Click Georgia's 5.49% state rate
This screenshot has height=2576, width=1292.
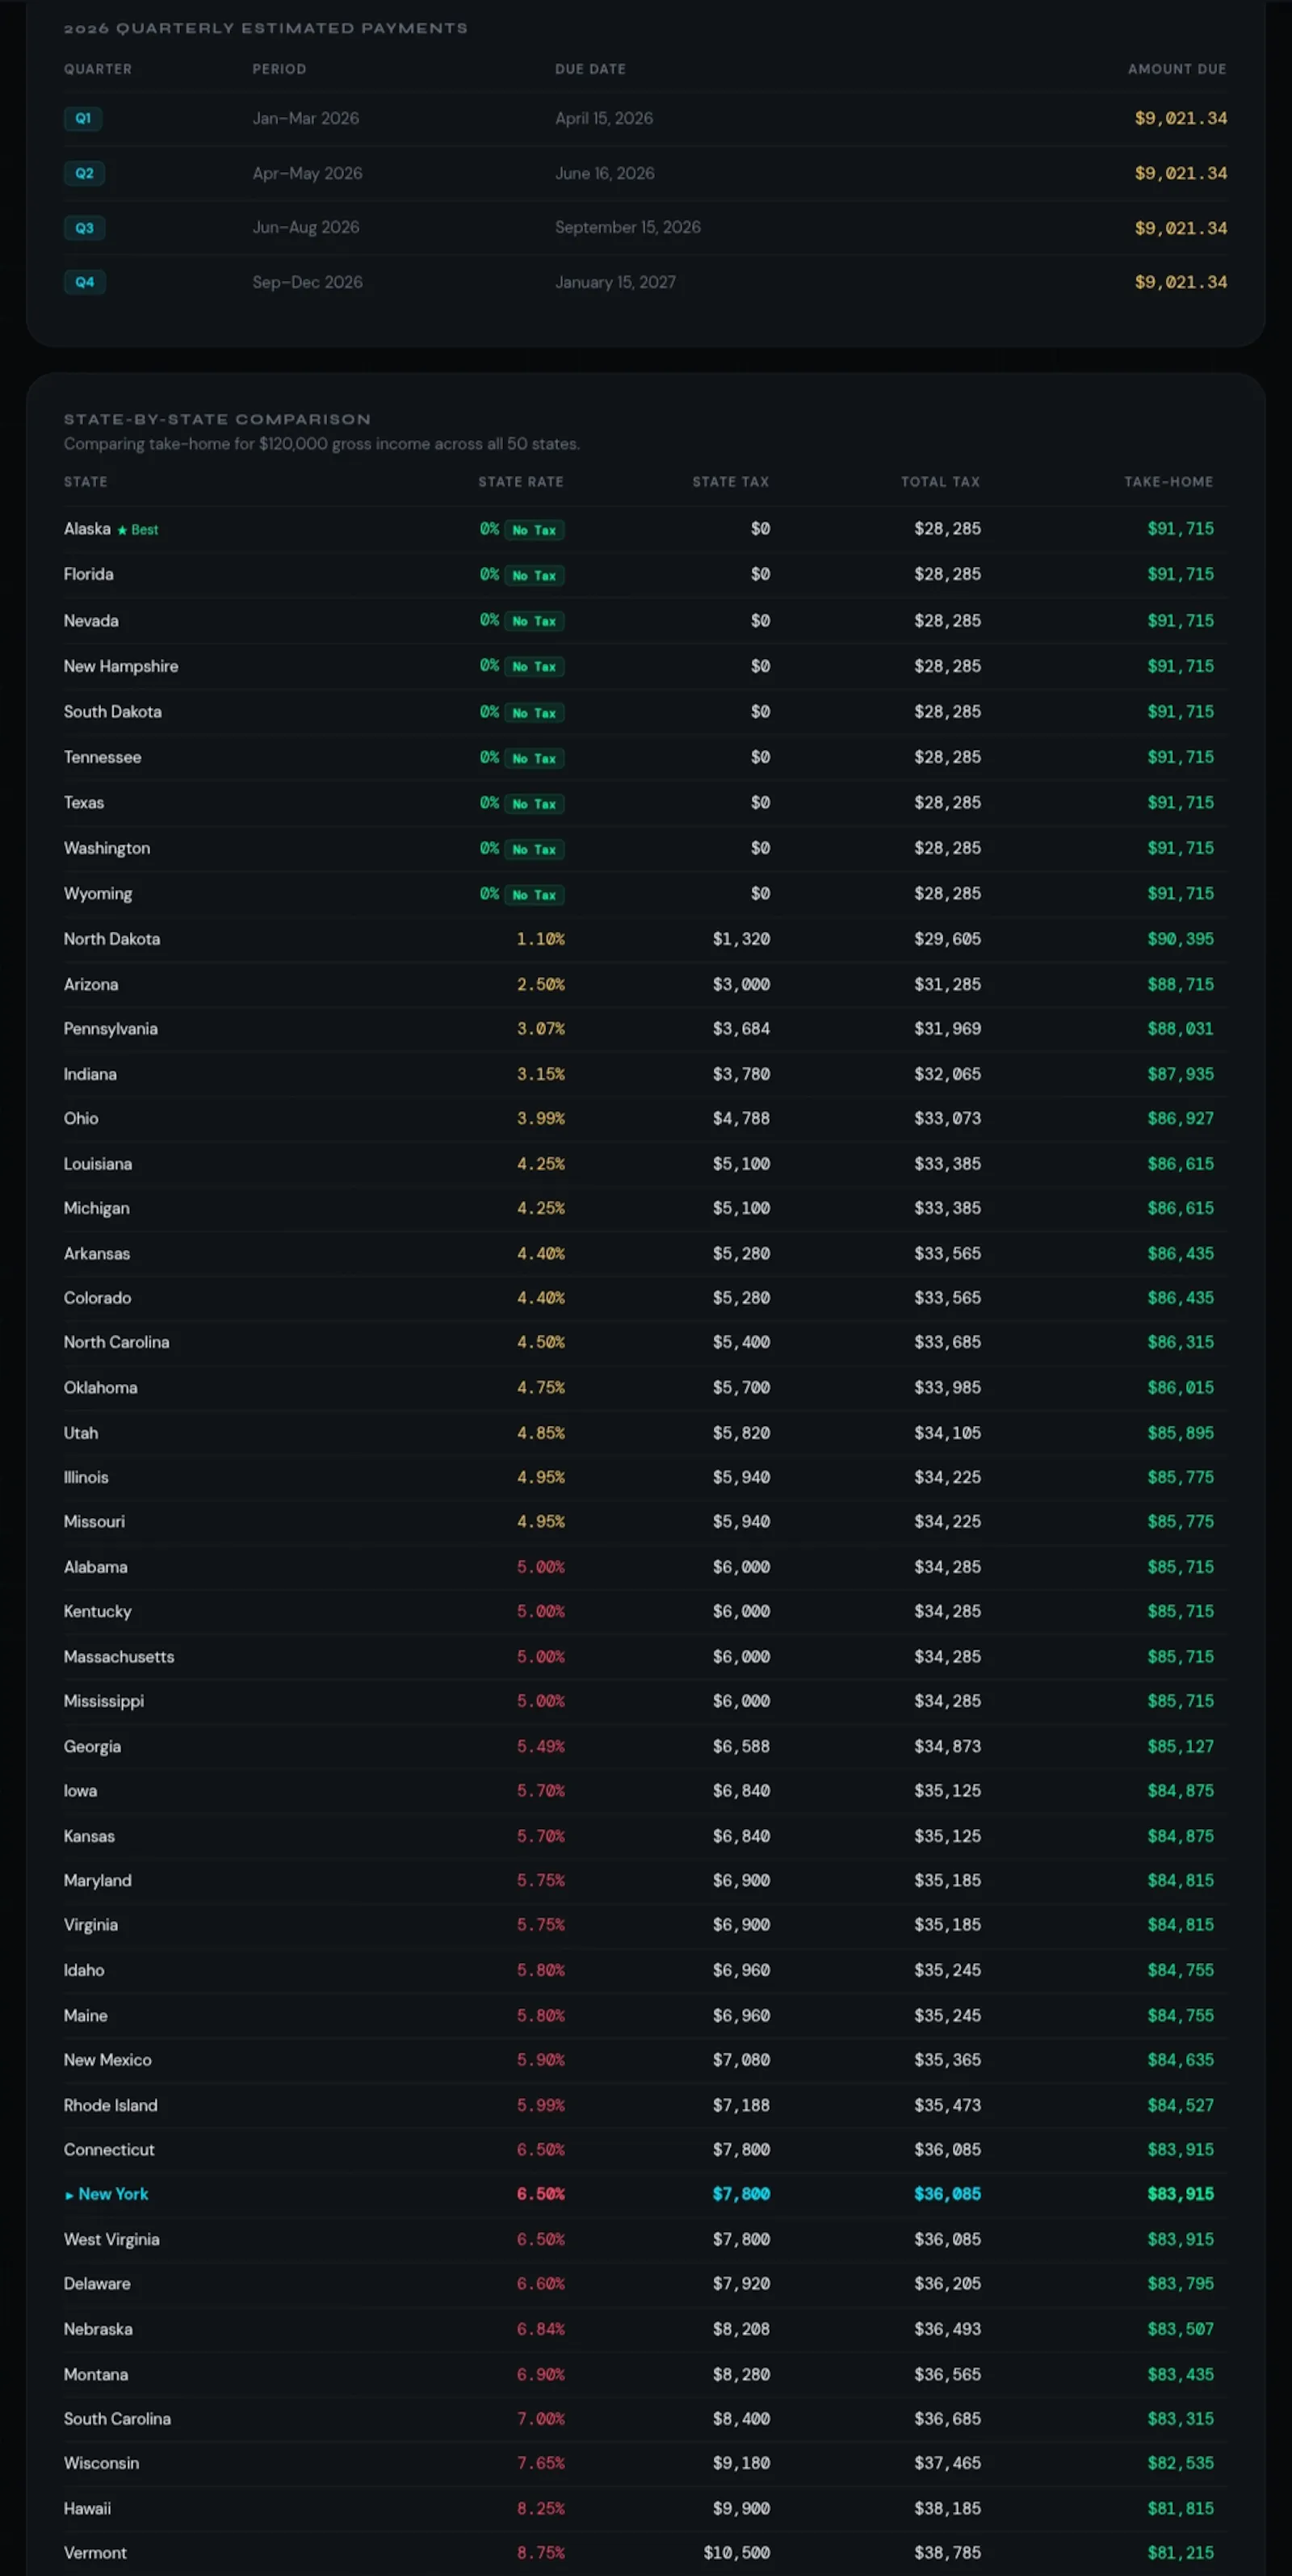[x=541, y=1746]
